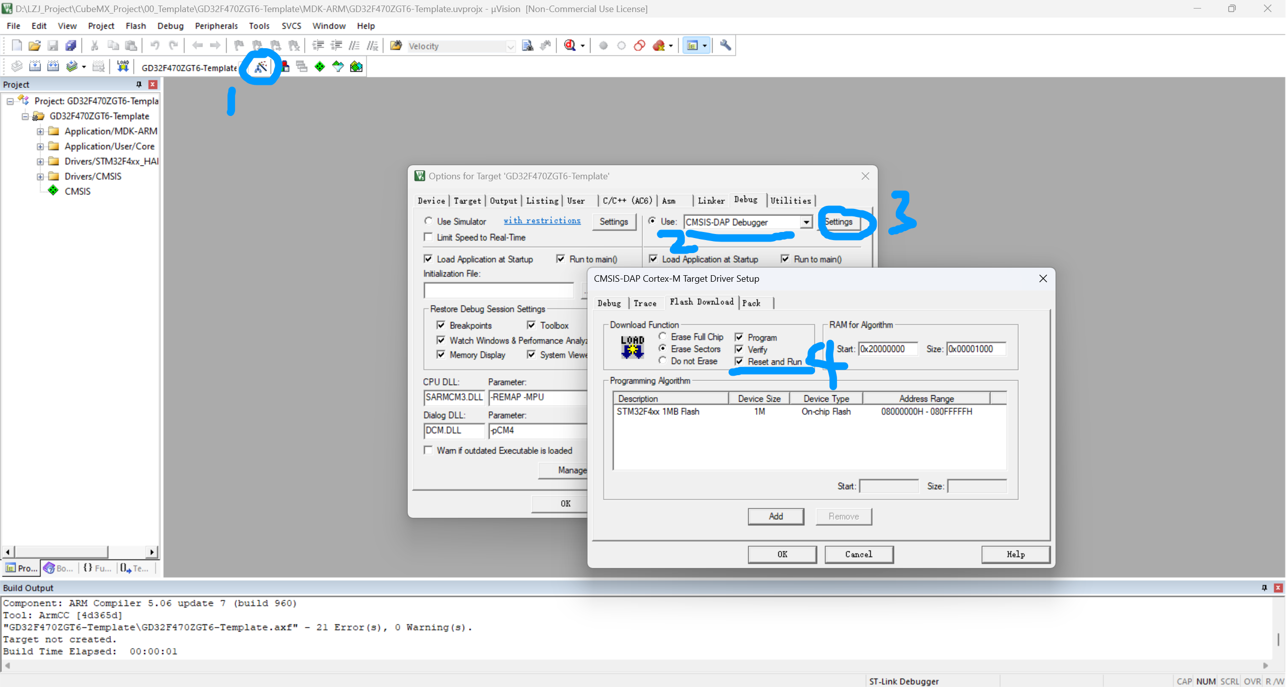Viewport: 1286px width, 687px height.
Task: Launch the Pack Installer icon
Action: pos(356,67)
